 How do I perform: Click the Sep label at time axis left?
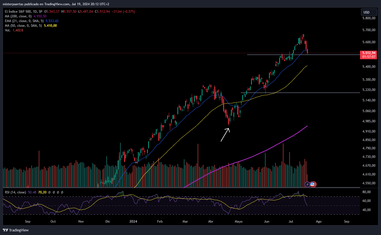point(27,221)
